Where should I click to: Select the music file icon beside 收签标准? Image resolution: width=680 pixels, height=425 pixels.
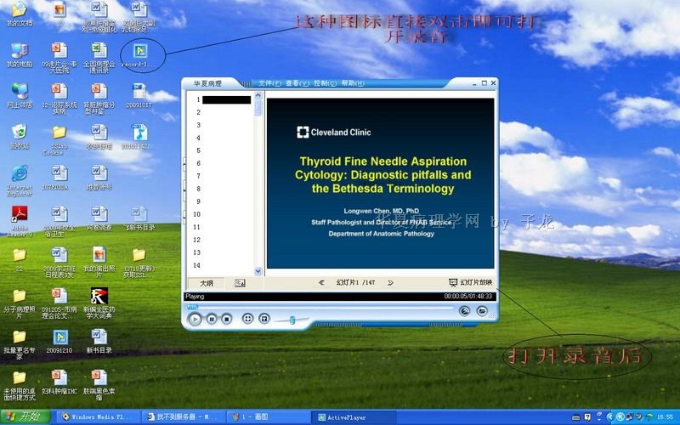[139, 137]
